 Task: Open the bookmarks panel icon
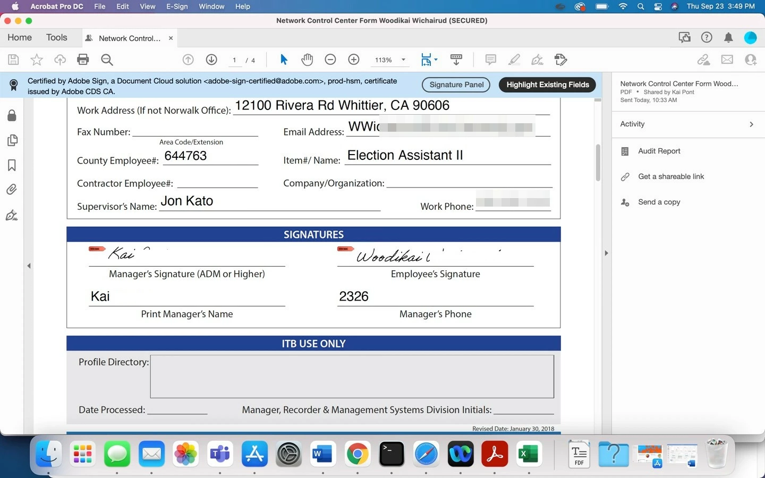click(12, 165)
